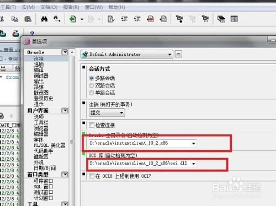Viewport: 276px width, 206px height.
Task: Select 浏览器 under 用户界面
Action: coord(41,128)
